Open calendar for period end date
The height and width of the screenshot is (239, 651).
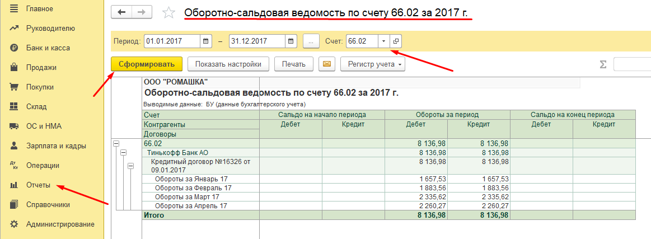(x=291, y=41)
